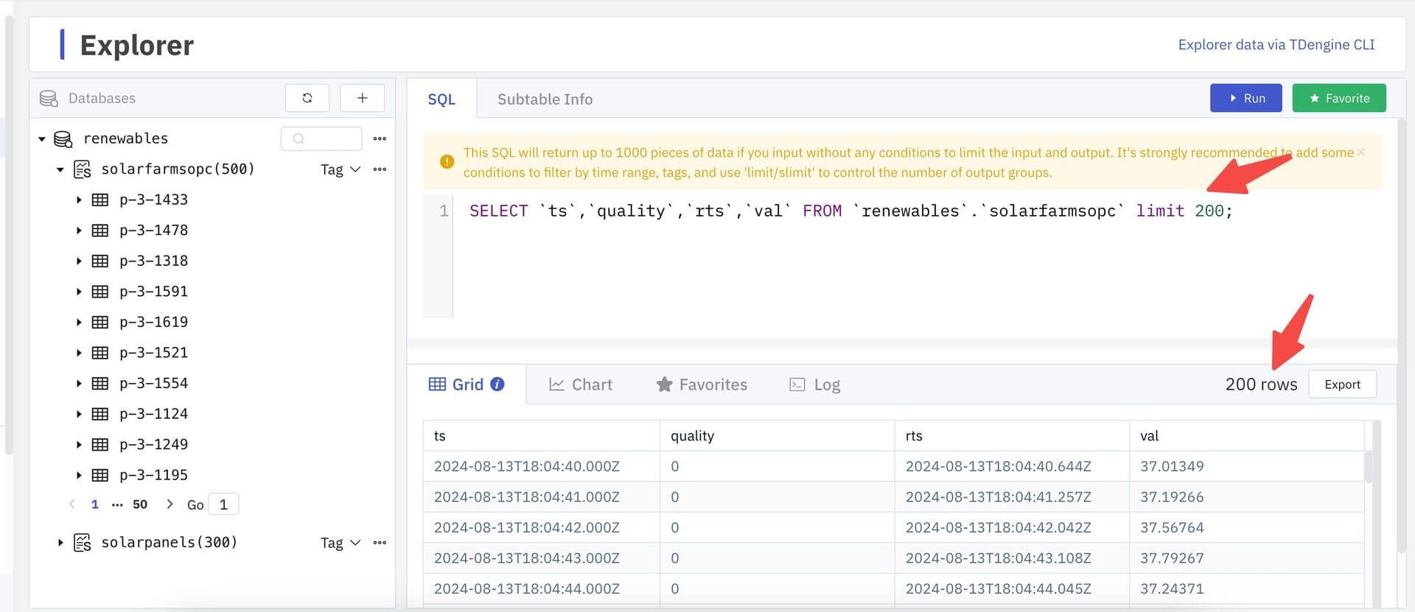This screenshot has width=1415, height=612.
Task: Switch to the Subtable Info tab
Action: coord(545,99)
